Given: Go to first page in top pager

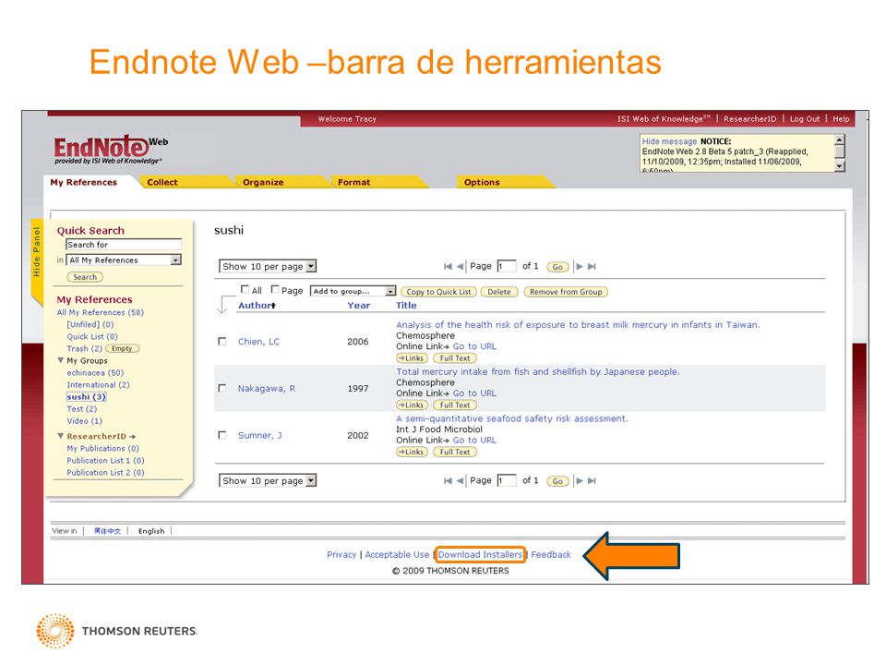Looking at the screenshot, I should 449,266.
